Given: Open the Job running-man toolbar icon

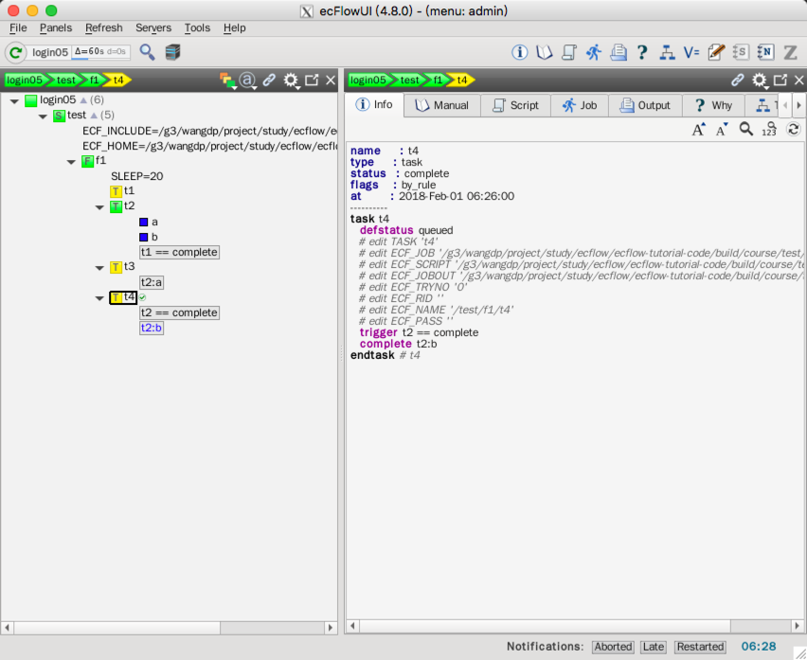Looking at the screenshot, I should [594, 52].
